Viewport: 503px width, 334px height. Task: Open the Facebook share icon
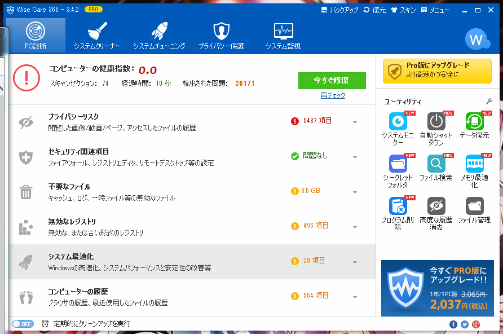453,324
